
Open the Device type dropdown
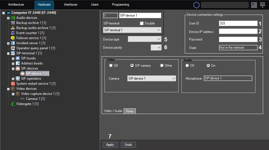click(144, 39)
